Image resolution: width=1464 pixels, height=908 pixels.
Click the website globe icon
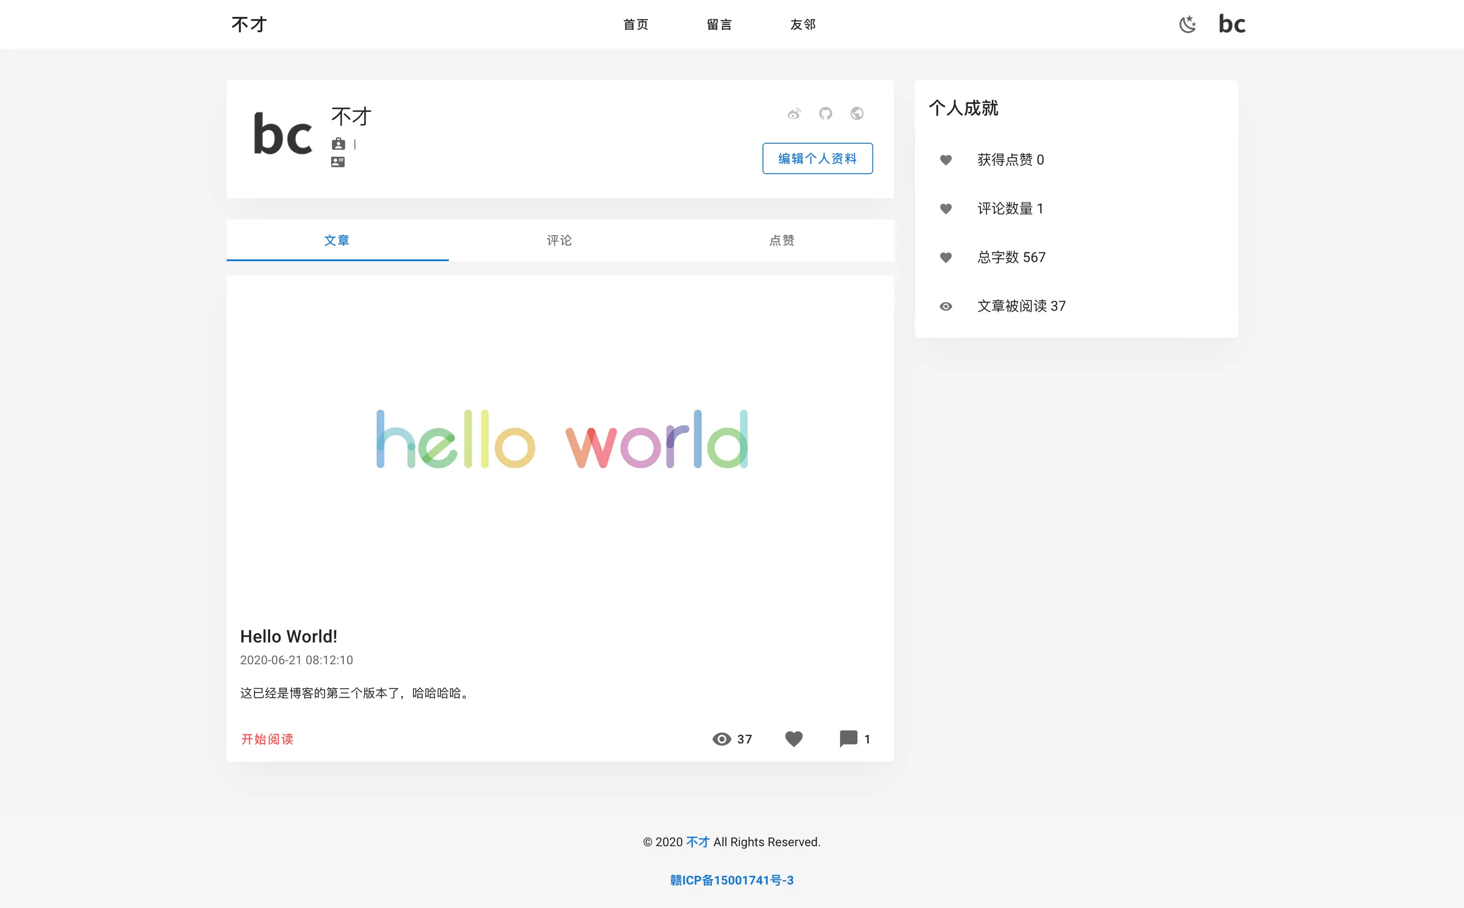click(x=856, y=114)
